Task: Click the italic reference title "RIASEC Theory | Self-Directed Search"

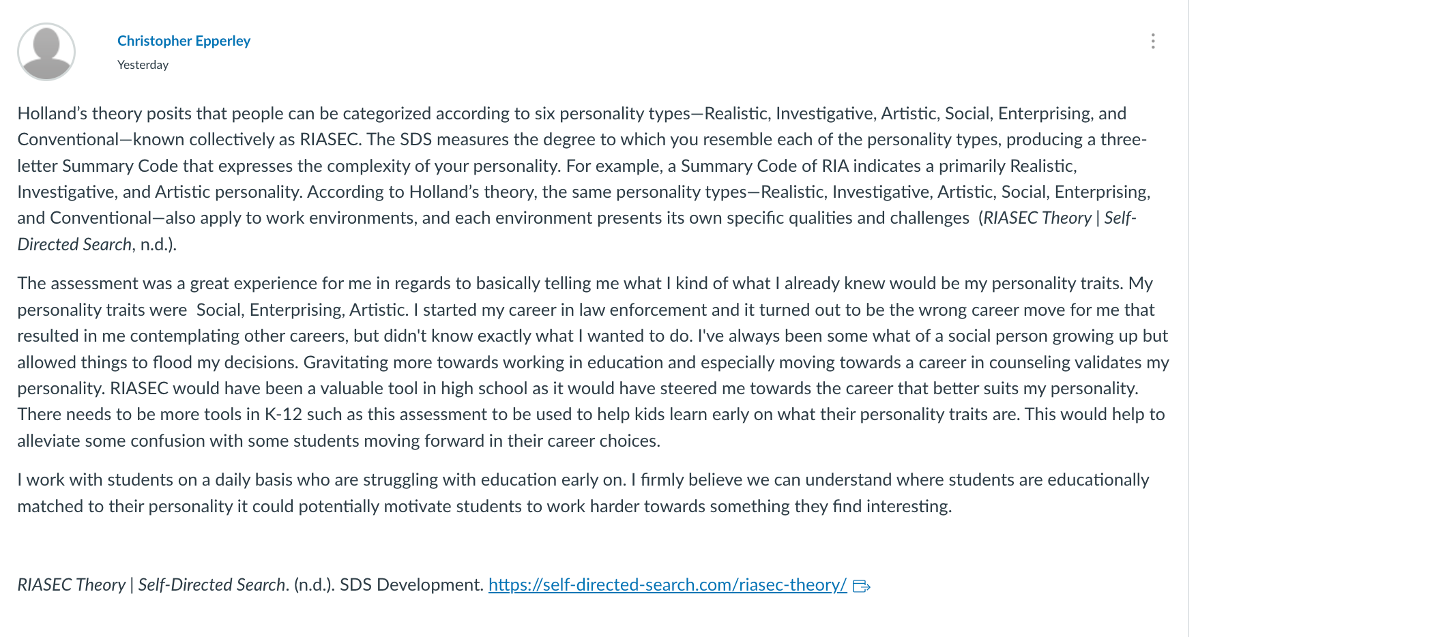Action: coord(151,585)
